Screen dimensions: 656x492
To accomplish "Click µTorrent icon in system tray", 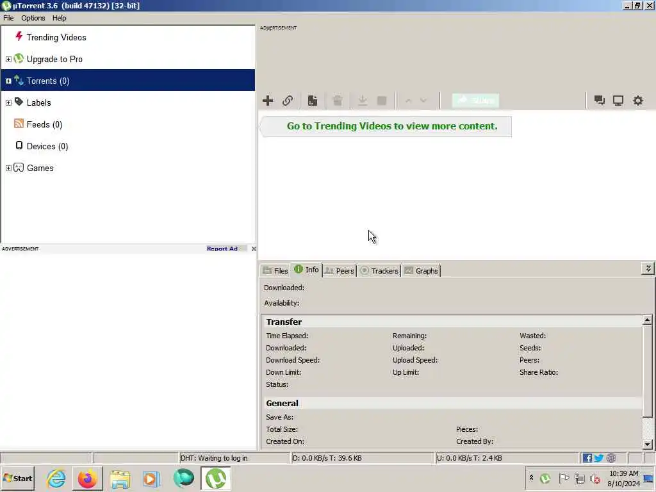I will coord(545,478).
